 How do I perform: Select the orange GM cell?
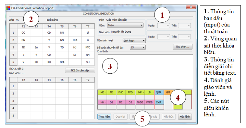pyautogui.click(x=168, y=92)
